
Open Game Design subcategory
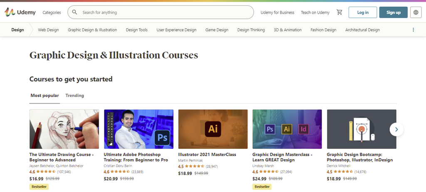point(217,30)
